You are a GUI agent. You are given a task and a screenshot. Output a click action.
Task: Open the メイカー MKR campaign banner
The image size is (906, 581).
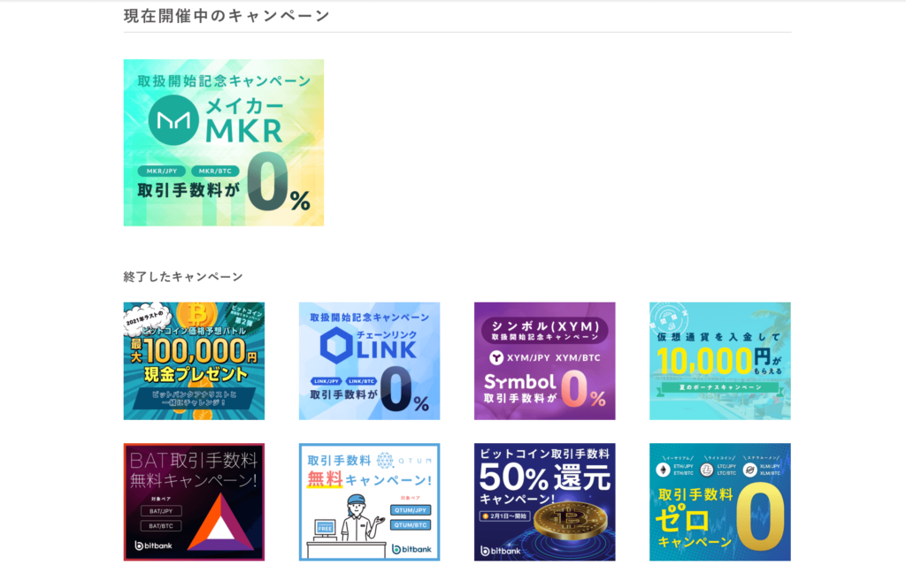(x=224, y=142)
